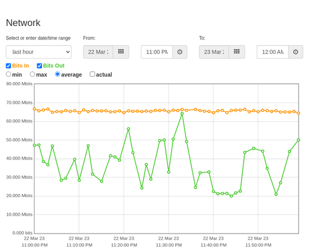309x249 pixels.
Task: Click the '20.000 Mbits' y-axis label
Action: click(19, 196)
